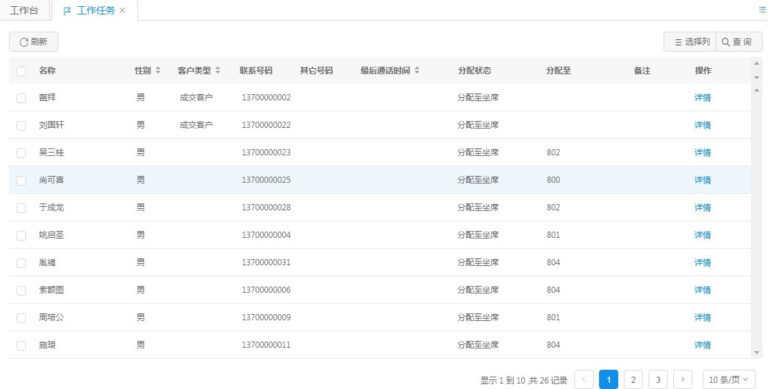
Task: Close the 工作任务 tab with X icon
Action: pyautogui.click(x=122, y=11)
